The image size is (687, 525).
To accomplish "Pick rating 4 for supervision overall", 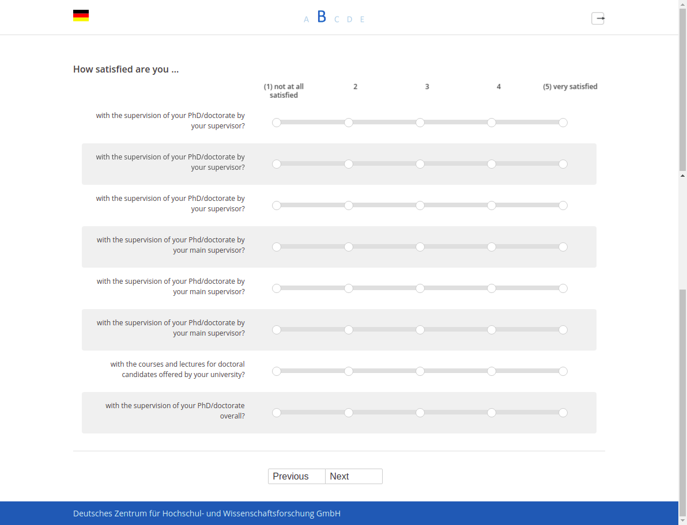I will tap(492, 413).
